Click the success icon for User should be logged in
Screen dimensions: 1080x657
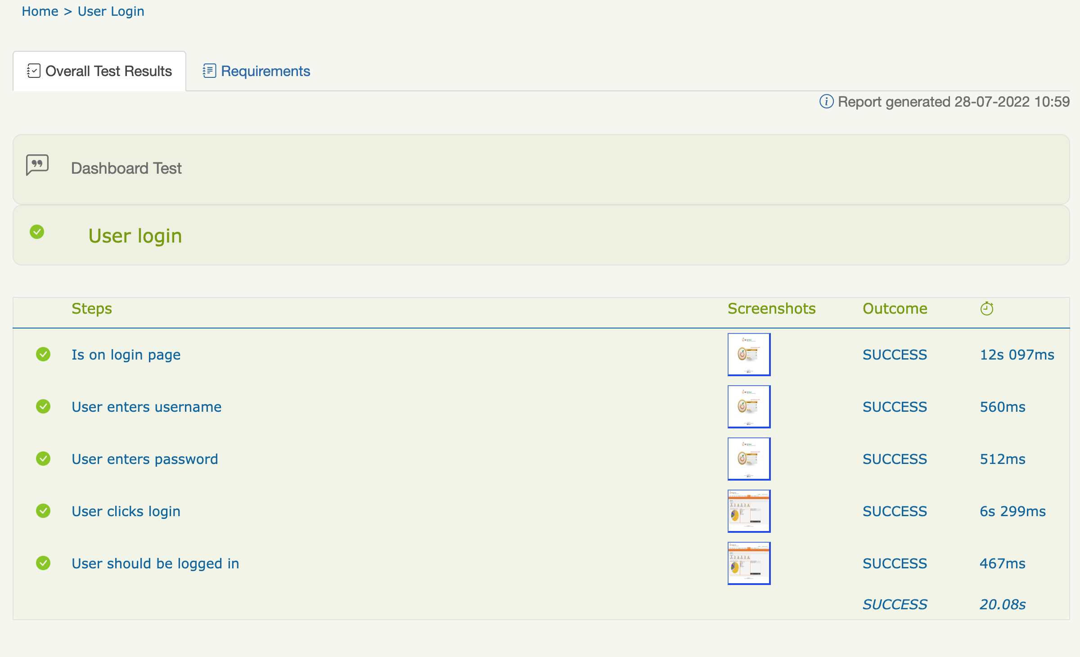[x=43, y=563]
